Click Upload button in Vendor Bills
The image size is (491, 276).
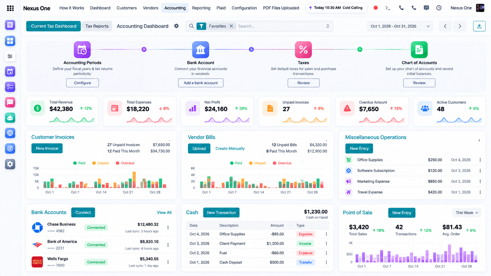tap(199, 148)
